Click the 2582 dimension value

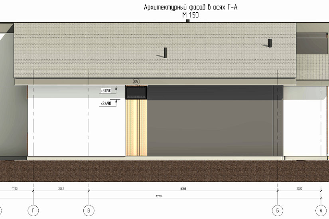pyautogui.click(x=61, y=188)
